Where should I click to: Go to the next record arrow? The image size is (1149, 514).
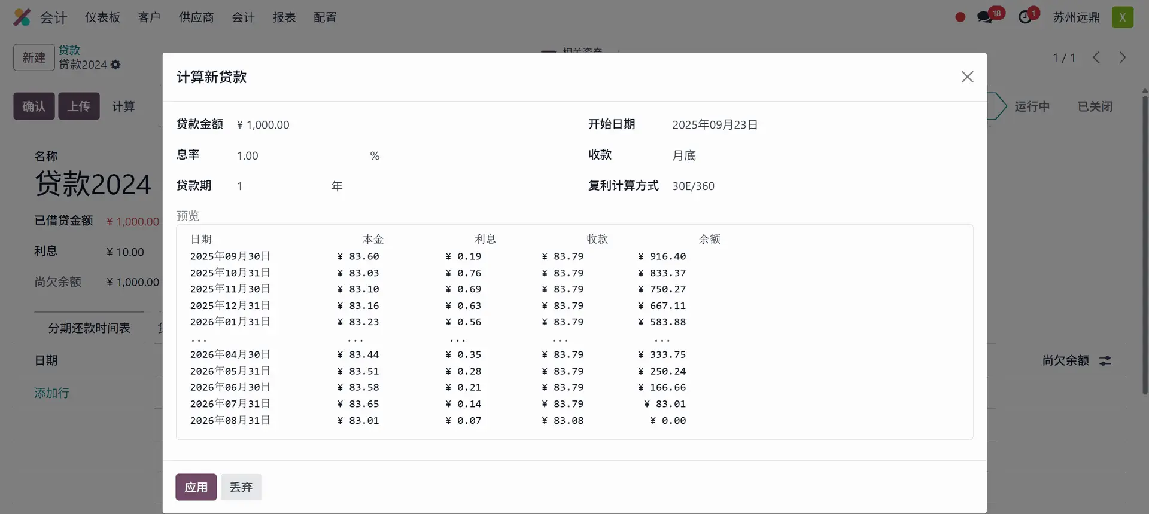point(1123,57)
